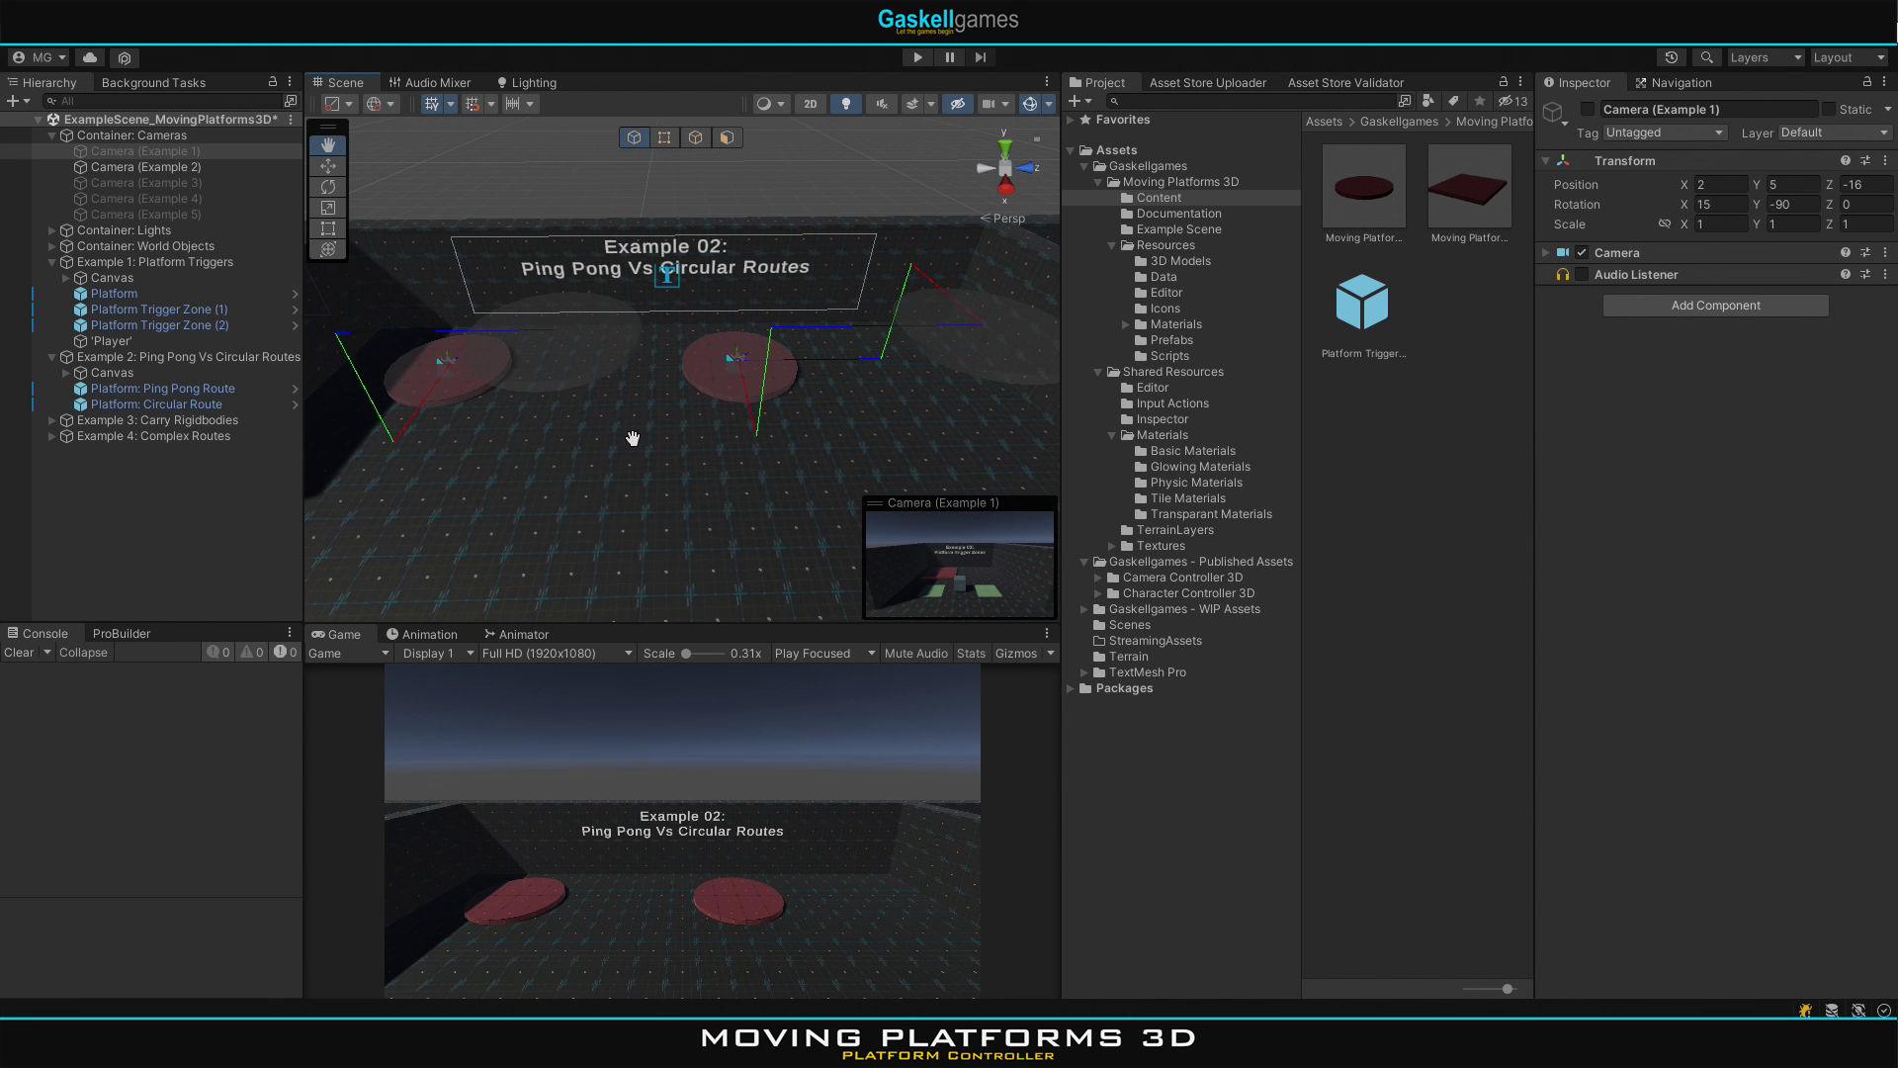
Task: Click the Position X value field
Action: 1720,185
